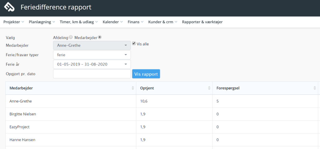Open the Finans menu
Screen dimensions: 320x149
pos(136,22)
